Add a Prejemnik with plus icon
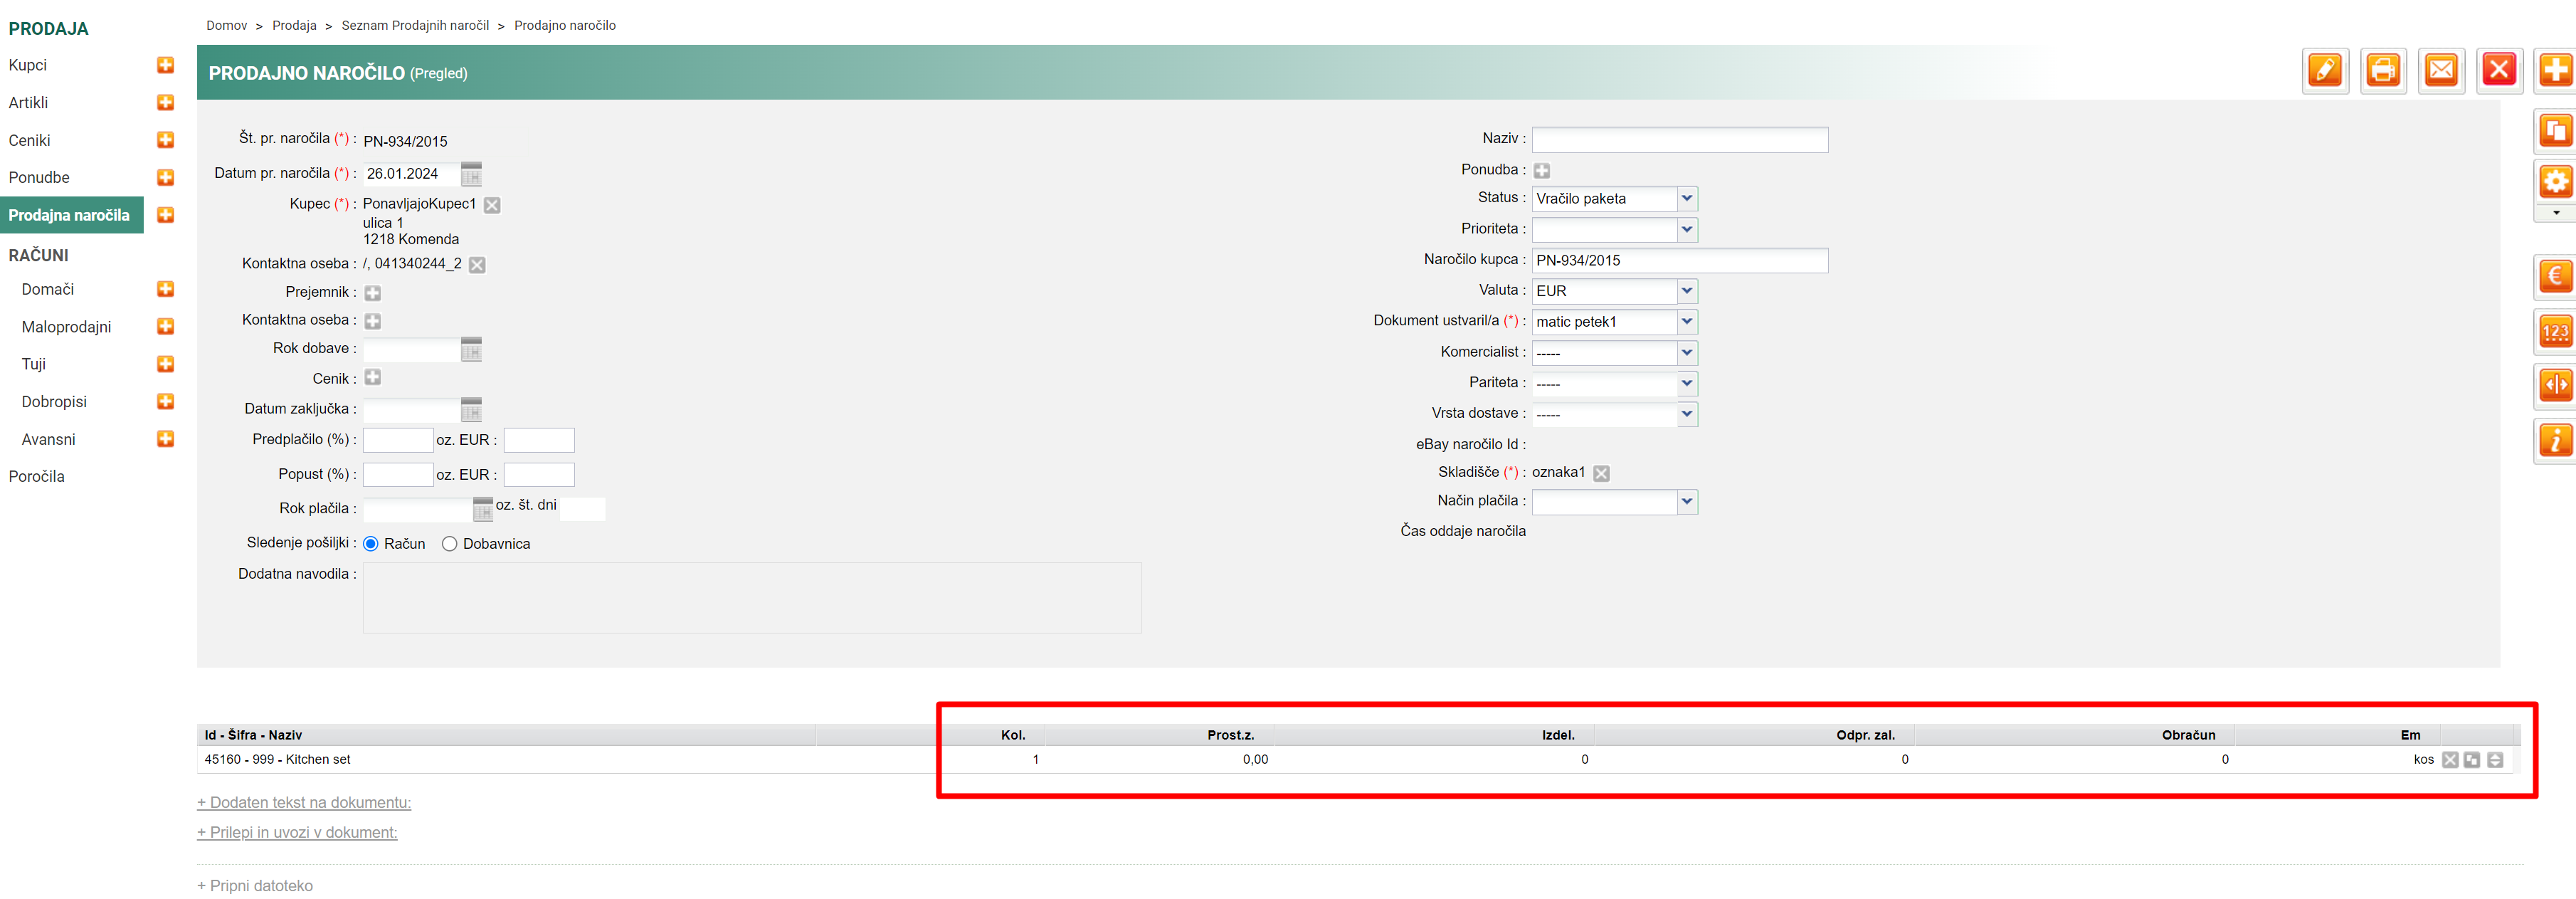The image size is (2576, 899). point(373,293)
